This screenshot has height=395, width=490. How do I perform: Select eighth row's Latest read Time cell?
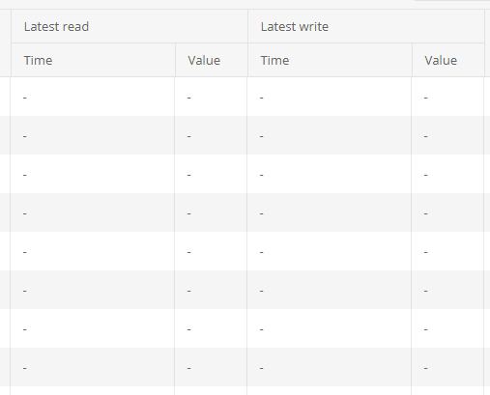pyautogui.click(x=93, y=367)
